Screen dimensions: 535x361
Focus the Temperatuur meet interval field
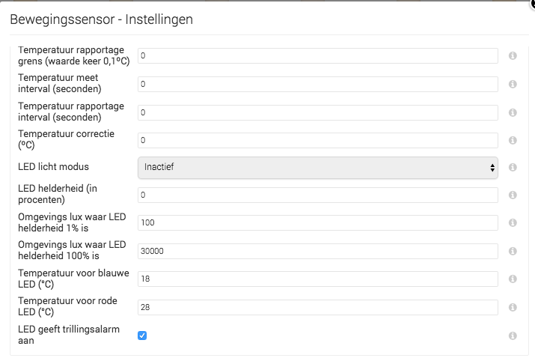coord(317,84)
